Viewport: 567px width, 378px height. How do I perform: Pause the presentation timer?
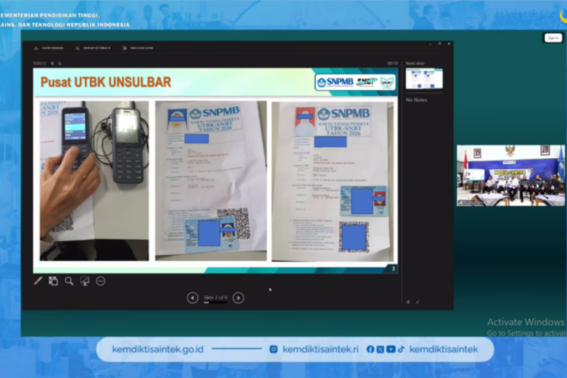[x=53, y=63]
